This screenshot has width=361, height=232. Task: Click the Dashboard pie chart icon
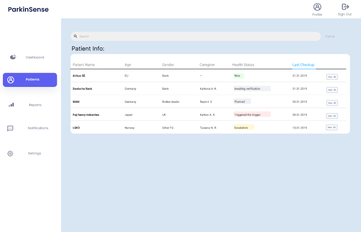13,57
